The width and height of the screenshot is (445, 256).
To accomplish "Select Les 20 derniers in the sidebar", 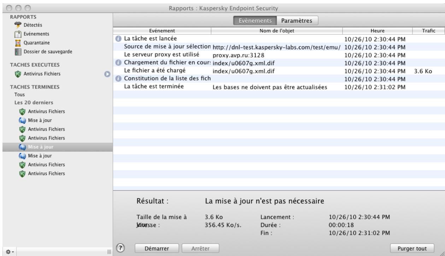I will pyautogui.click(x=34, y=103).
